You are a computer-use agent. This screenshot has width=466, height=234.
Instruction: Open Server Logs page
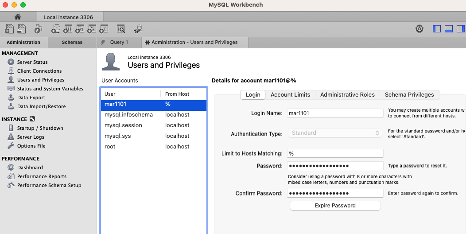(31, 137)
